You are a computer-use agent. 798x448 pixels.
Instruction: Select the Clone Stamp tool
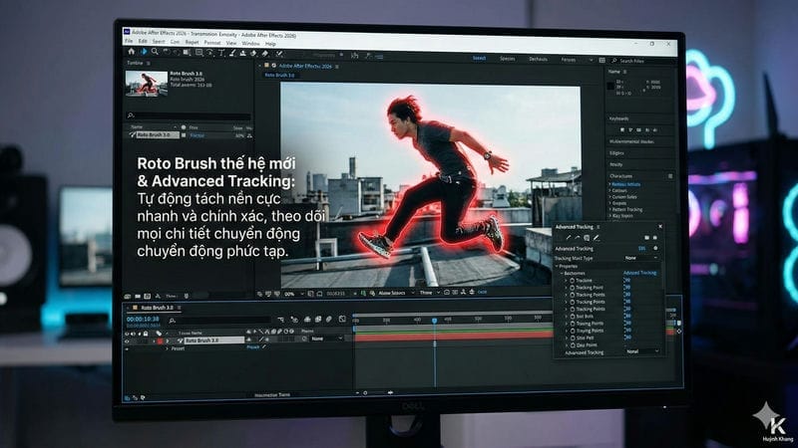242,53
